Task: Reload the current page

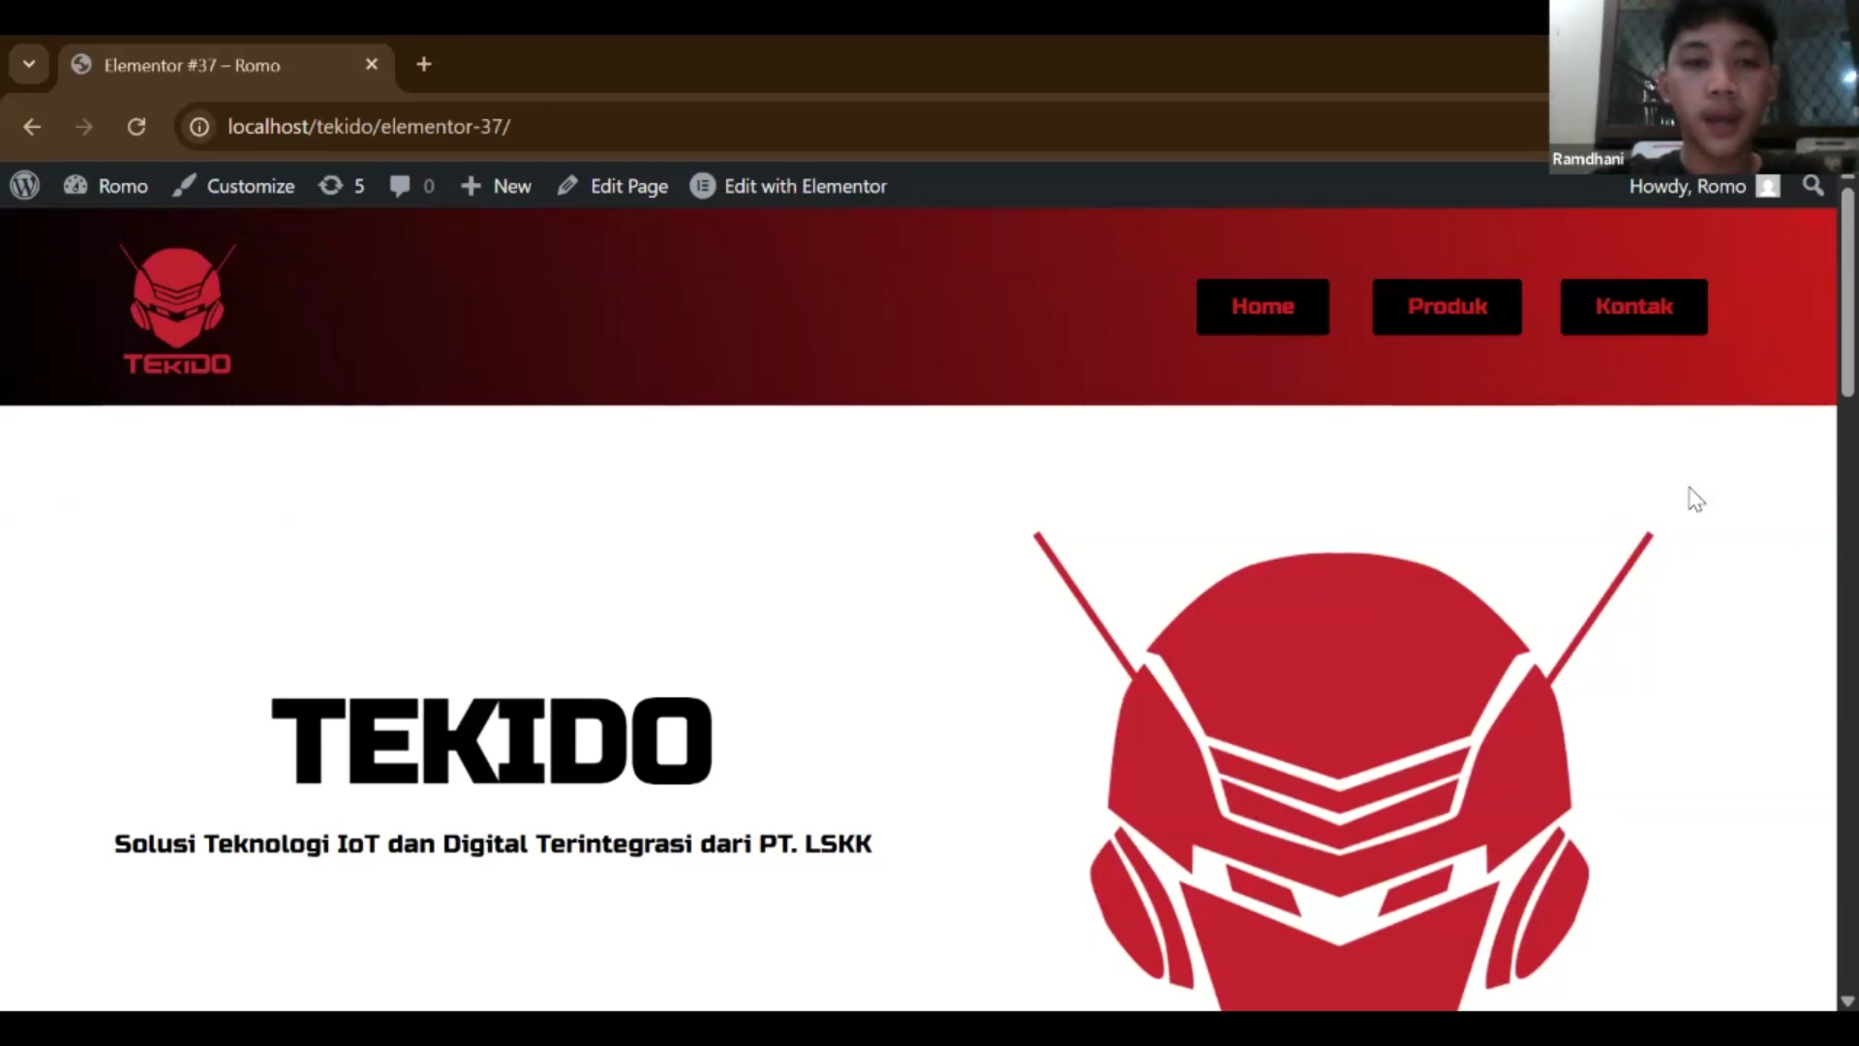Action: click(x=137, y=127)
